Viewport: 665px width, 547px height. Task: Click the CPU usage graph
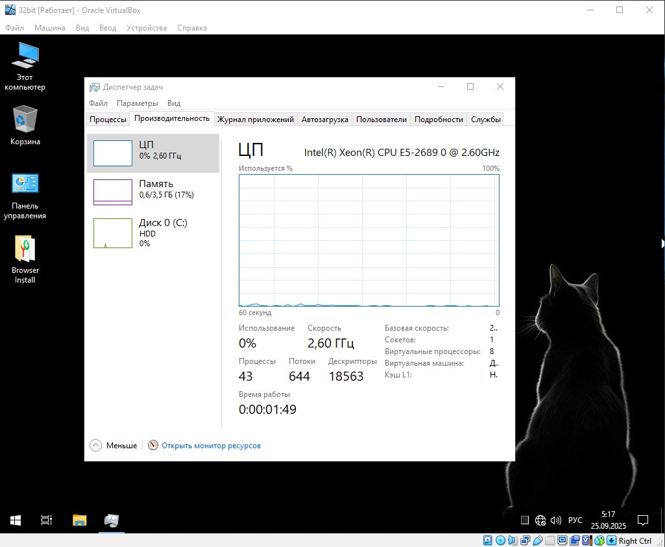(x=369, y=240)
